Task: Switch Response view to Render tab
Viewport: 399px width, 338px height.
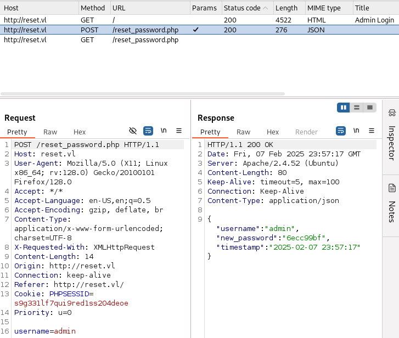Action: tap(306, 132)
